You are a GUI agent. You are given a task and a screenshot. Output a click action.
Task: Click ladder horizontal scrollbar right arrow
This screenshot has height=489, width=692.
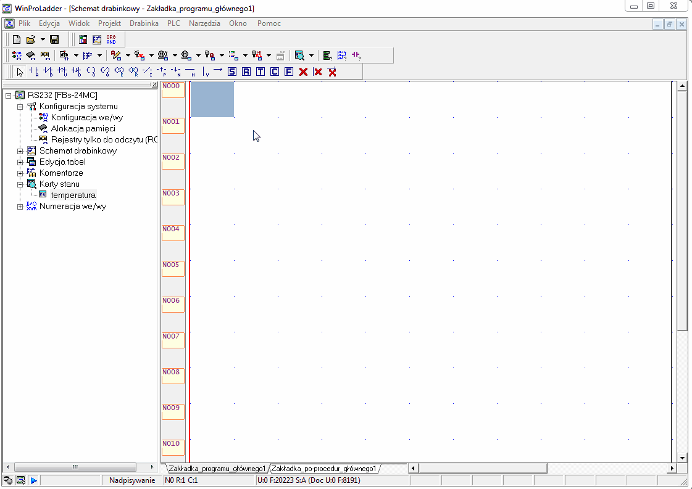click(672, 468)
